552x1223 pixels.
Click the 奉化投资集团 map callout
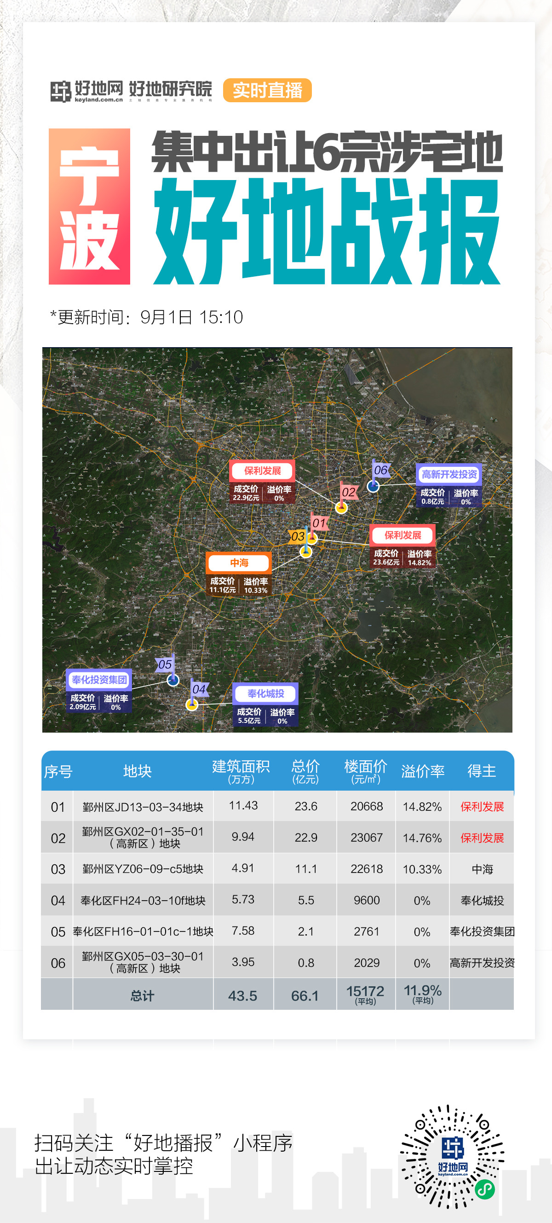click(98, 690)
